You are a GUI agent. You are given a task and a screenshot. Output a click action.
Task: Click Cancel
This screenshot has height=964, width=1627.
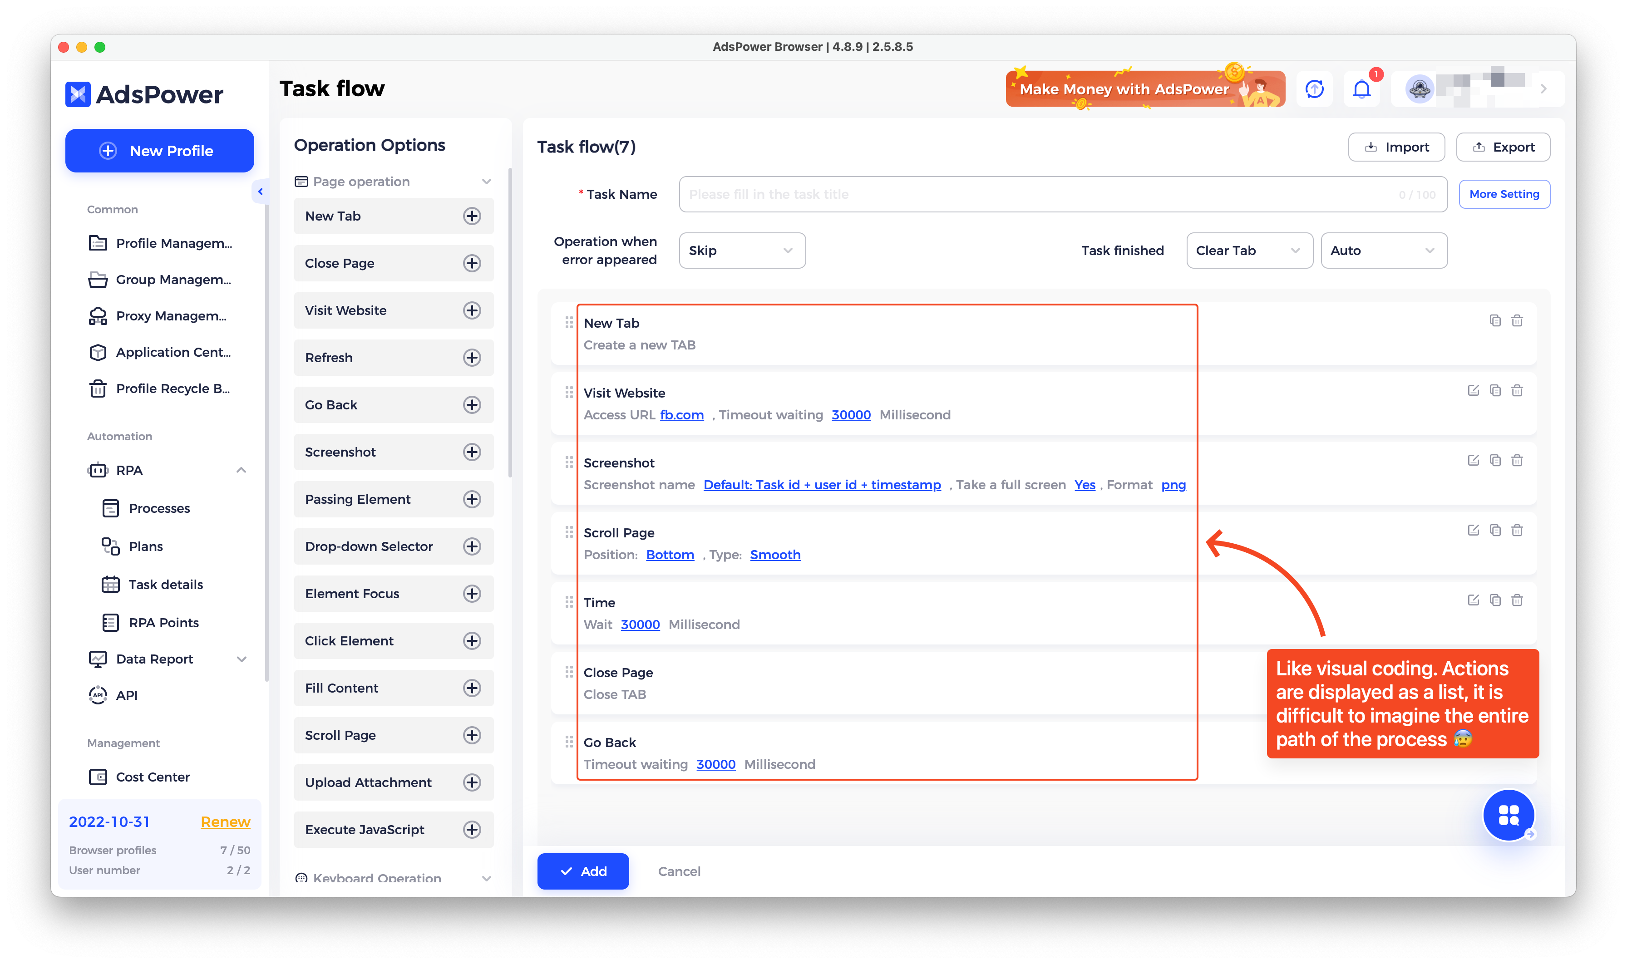[x=679, y=872]
